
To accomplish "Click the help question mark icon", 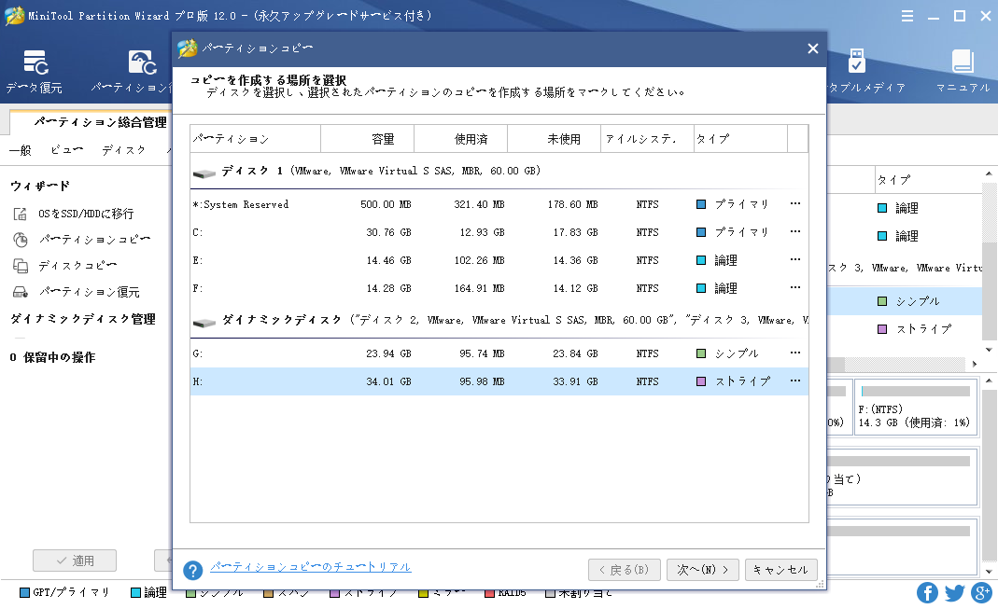I will click(192, 570).
